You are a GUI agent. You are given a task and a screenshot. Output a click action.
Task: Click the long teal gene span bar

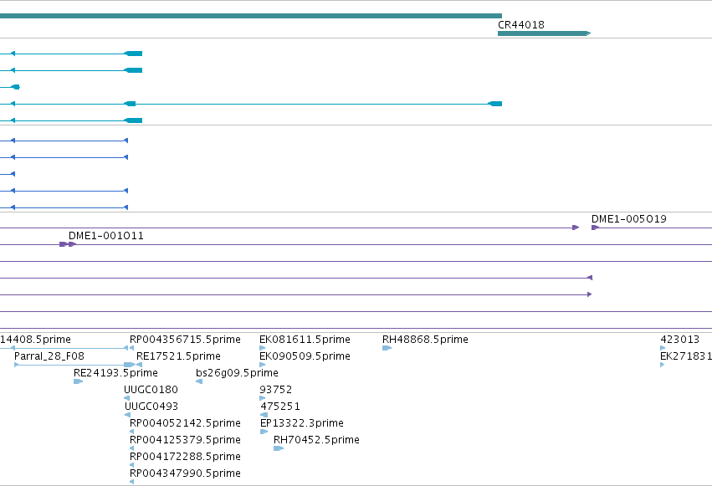251,16
